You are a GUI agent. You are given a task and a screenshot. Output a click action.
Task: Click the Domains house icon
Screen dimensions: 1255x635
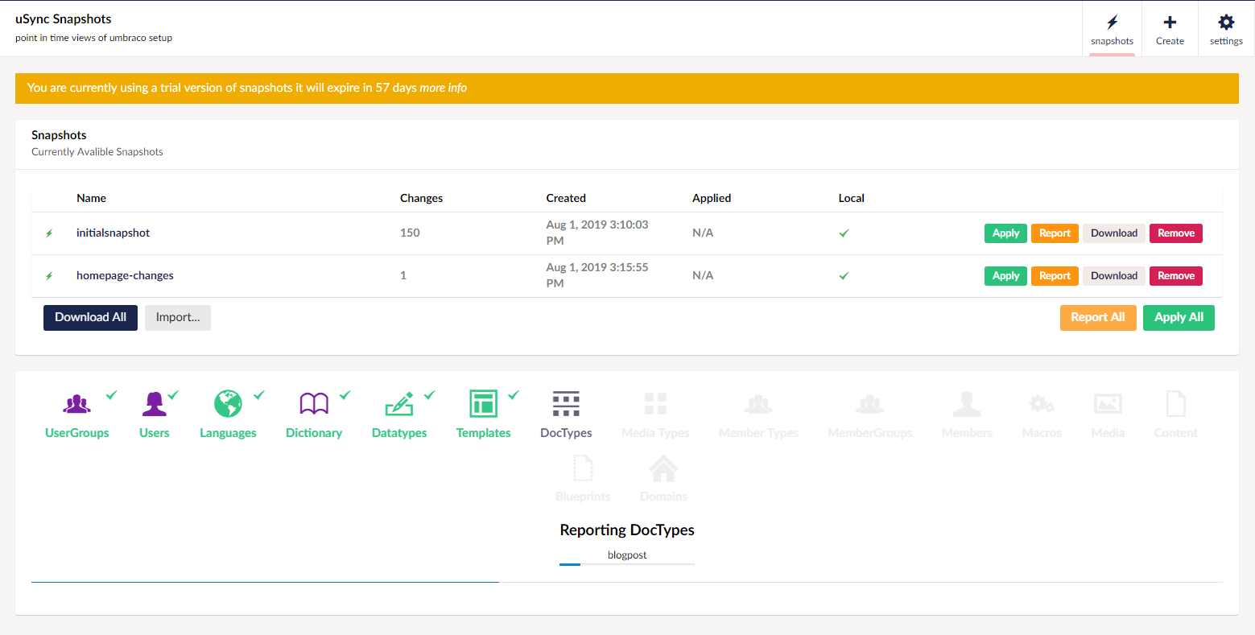tap(663, 468)
